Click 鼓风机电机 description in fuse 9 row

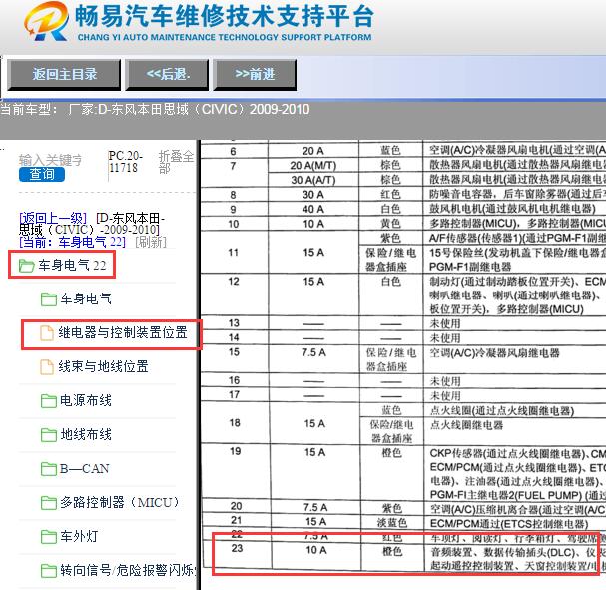click(512, 209)
